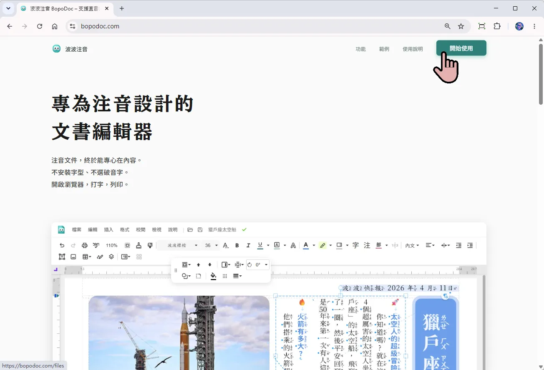Image resolution: width=544 pixels, height=370 pixels.
Task: Click the outlined letter A text-effect icon
Action: point(293,245)
